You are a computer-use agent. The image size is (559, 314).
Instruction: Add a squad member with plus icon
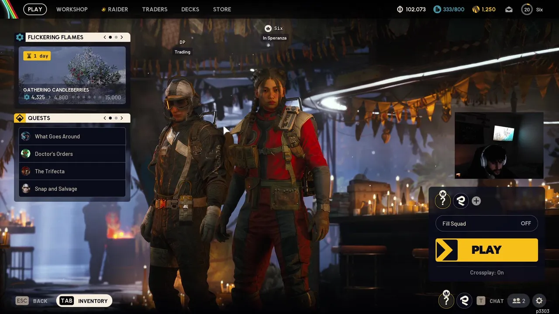476,201
